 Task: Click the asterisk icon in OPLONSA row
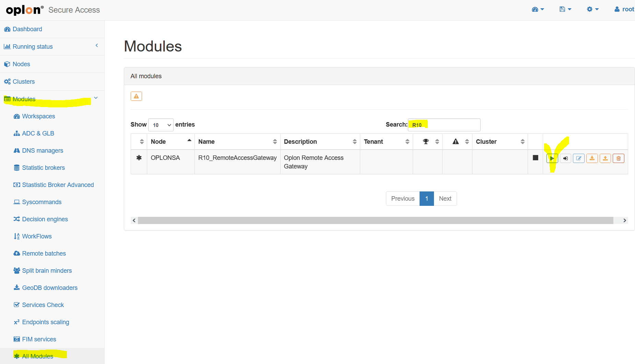[x=139, y=158]
